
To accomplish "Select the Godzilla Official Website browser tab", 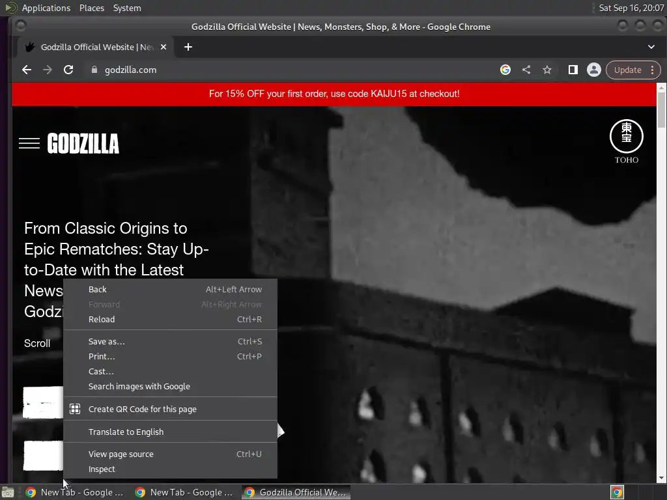I will point(95,47).
